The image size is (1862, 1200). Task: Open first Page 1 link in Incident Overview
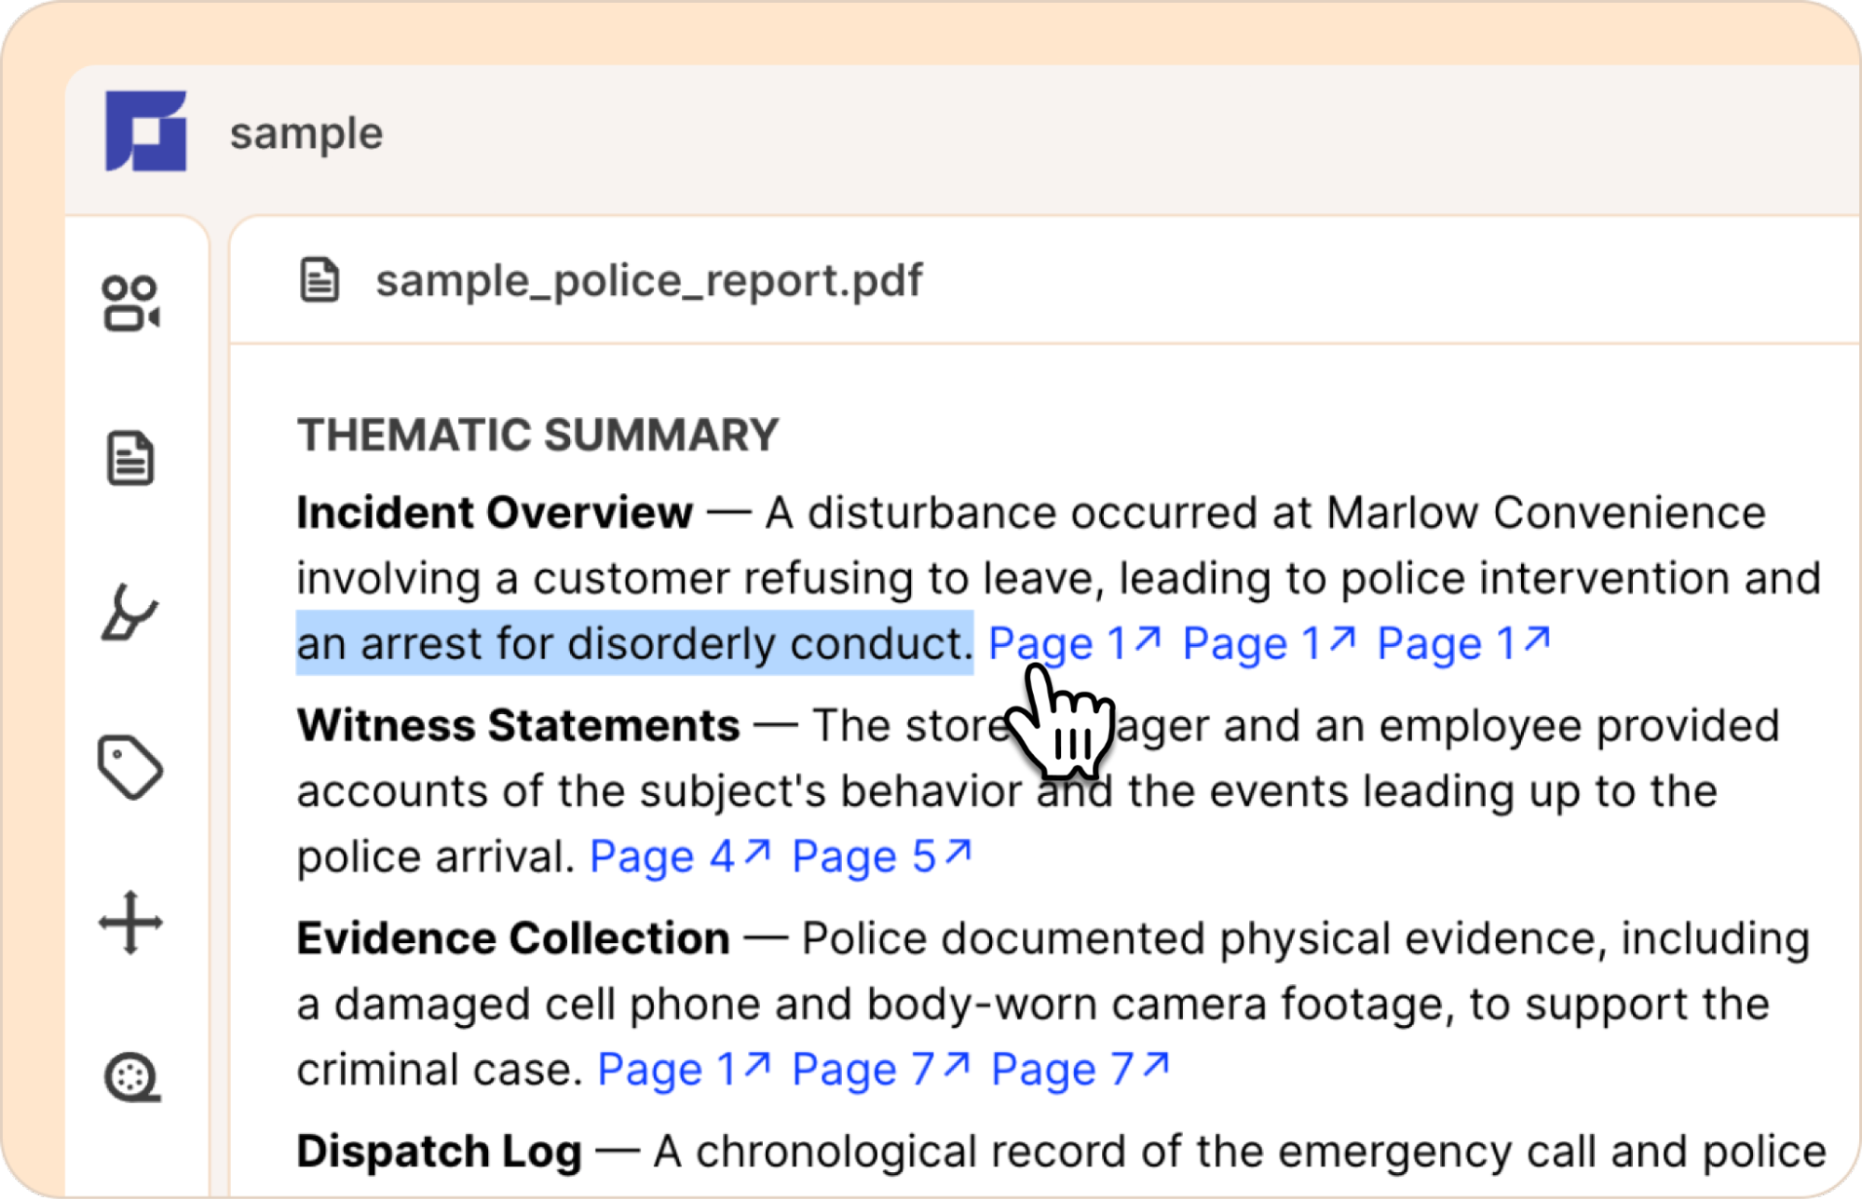(x=1074, y=643)
